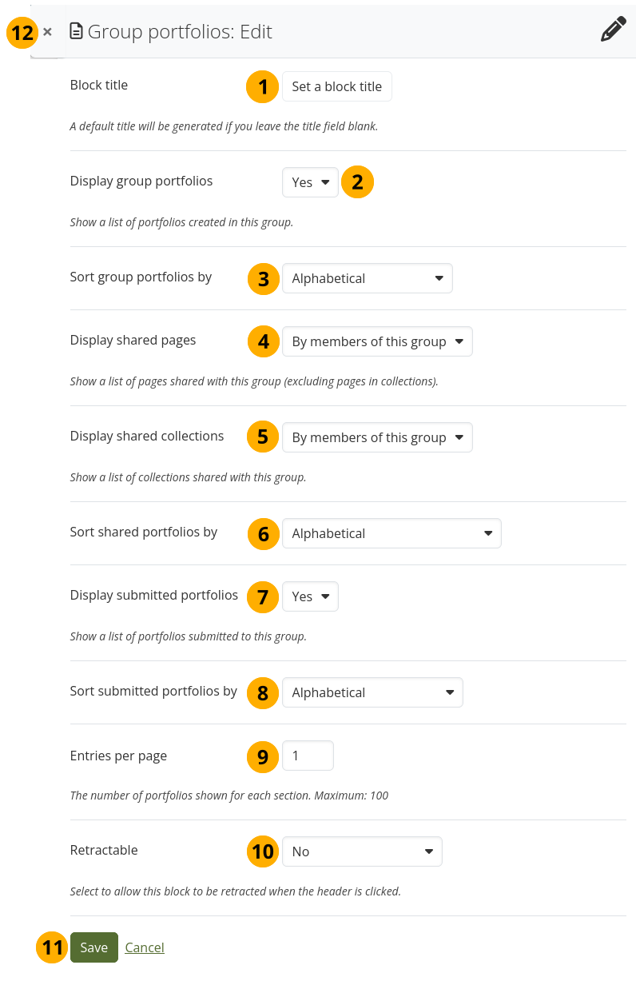Click the document icon beside Group portfolios title
The height and width of the screenshot is (985, 636).
pos(76,32)
